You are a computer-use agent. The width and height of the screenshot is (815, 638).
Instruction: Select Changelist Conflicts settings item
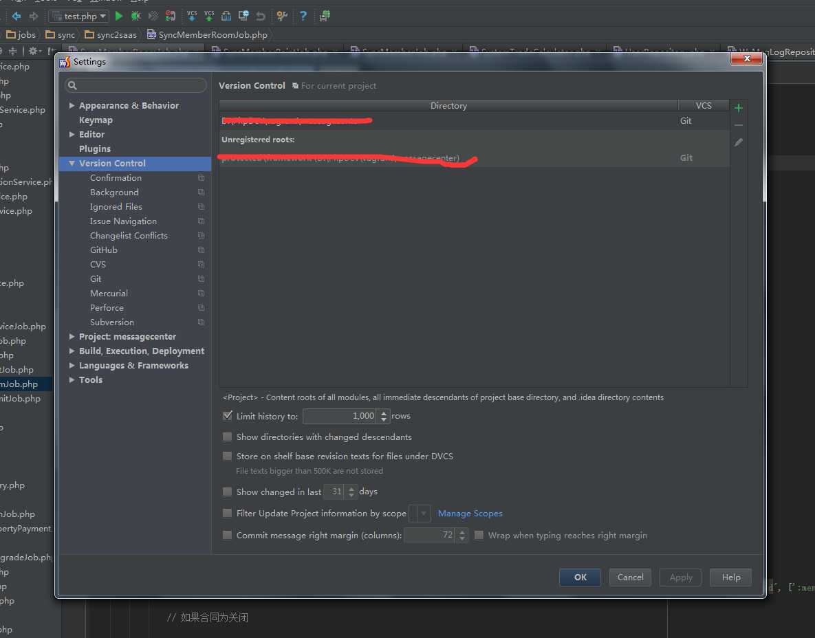coord(129,236)
